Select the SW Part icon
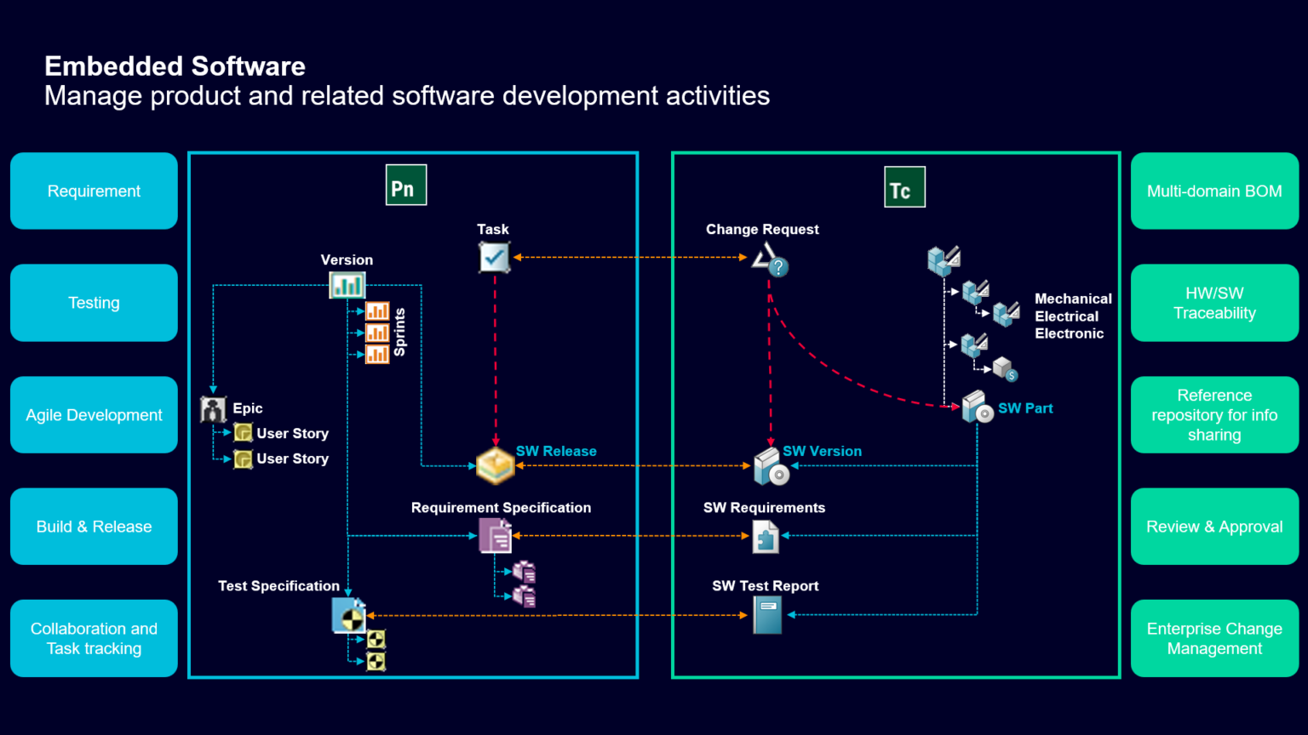This screenshot has width=1308, height=735. click(x=977, y=407)
